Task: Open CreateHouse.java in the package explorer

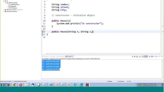Action: [15, 5]
